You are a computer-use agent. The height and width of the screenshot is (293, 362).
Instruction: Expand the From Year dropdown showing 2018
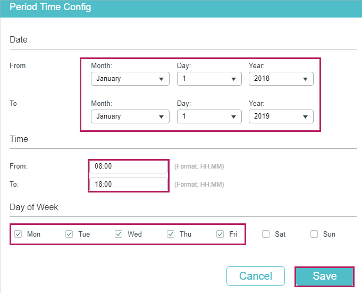click(281, 79)
